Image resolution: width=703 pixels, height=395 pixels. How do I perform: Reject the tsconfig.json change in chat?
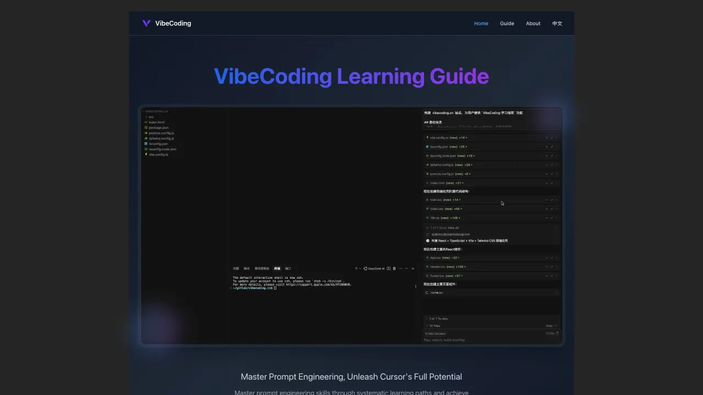pyautogui.click(x=546, y=146)
